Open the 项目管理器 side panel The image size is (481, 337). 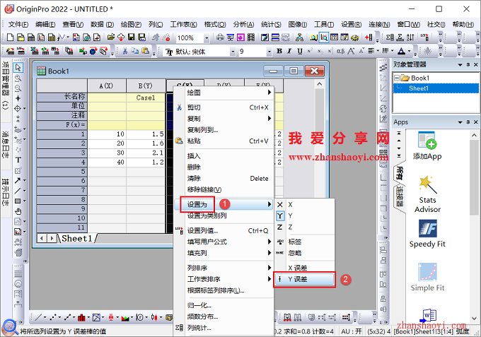pyautogui.click(x=5, y=85)
